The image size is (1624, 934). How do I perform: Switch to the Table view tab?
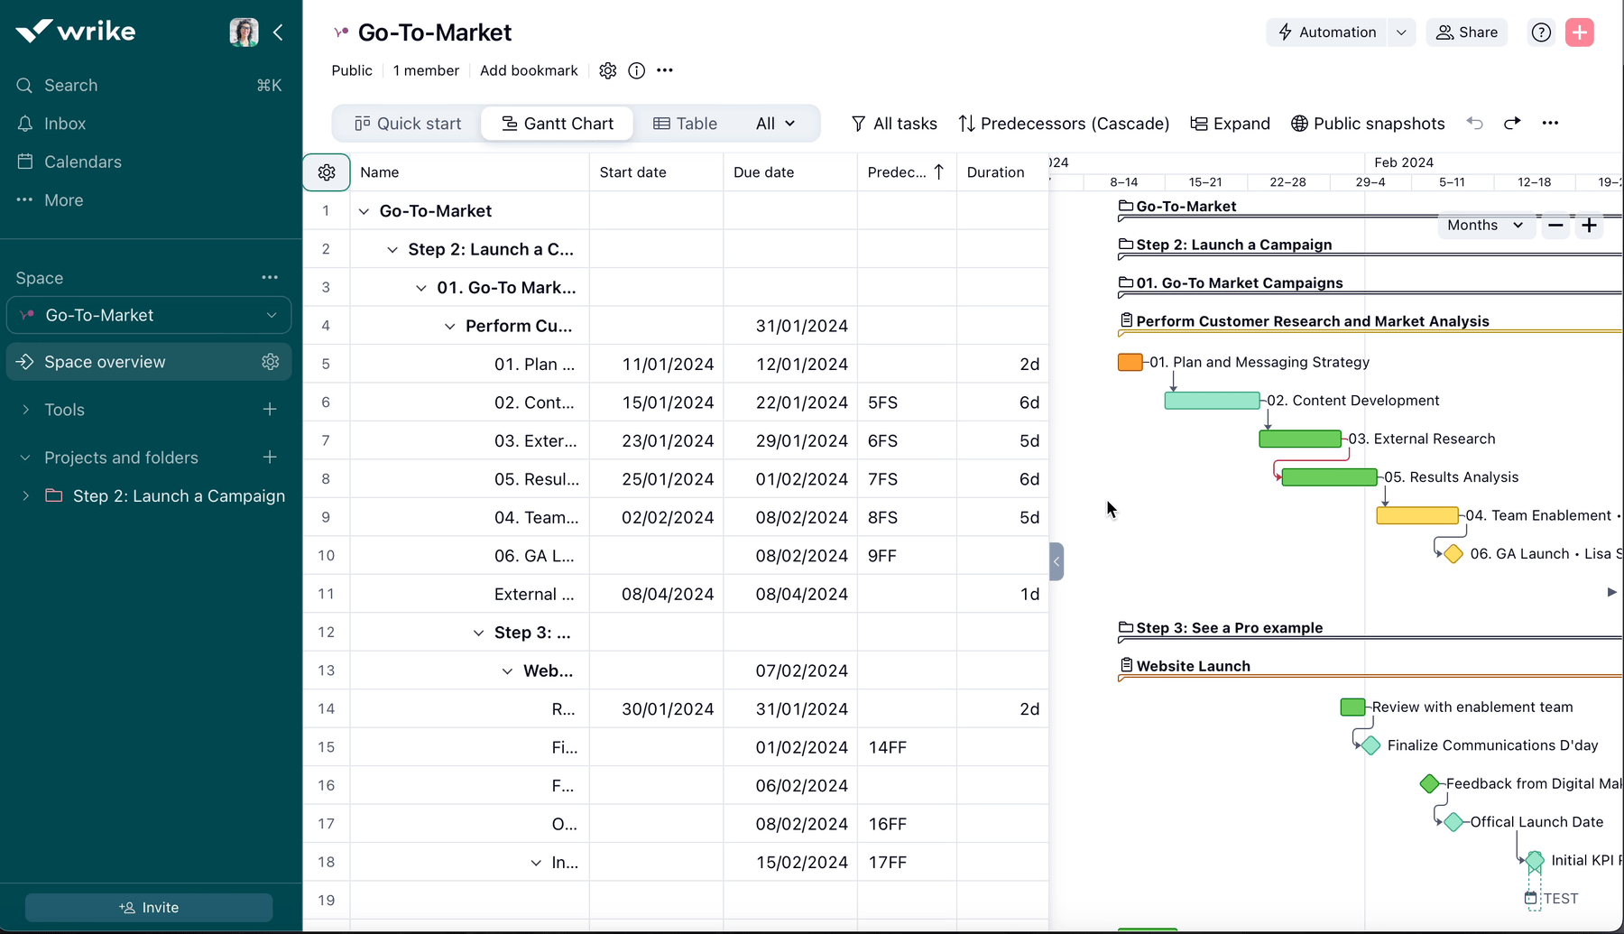[686, 124]
